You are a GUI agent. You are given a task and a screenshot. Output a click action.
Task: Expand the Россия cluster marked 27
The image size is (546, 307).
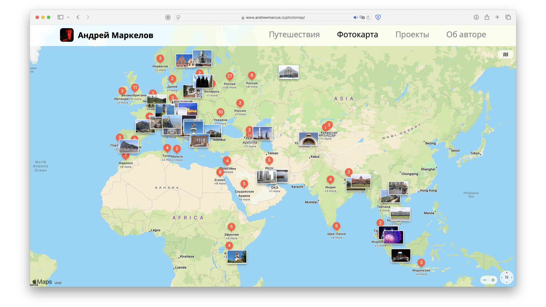coord(229,76)
